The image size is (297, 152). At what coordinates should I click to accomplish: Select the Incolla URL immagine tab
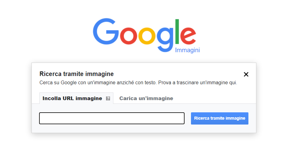(x=72, y=98)
